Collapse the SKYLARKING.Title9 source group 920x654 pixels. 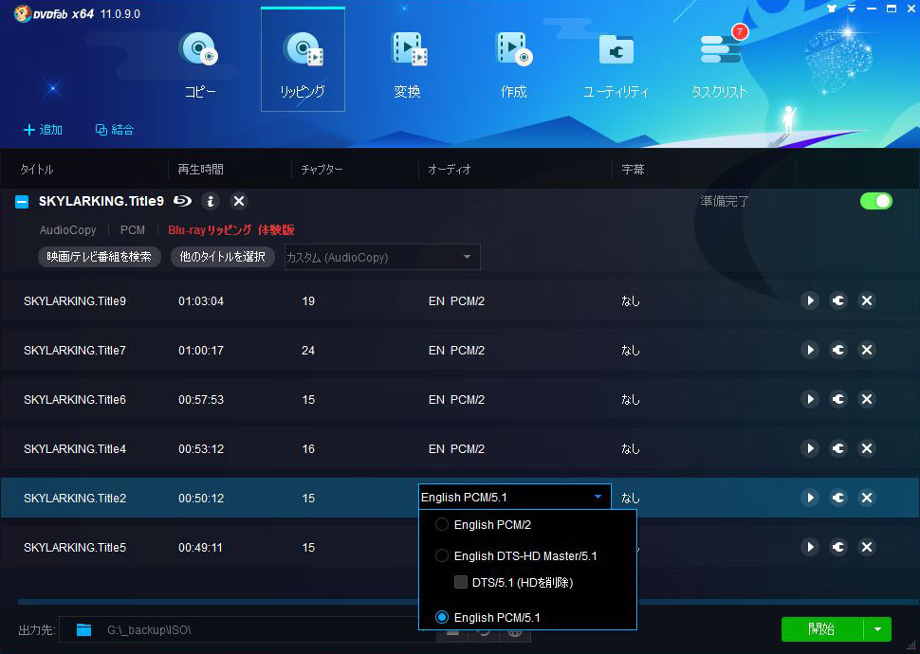22,202
